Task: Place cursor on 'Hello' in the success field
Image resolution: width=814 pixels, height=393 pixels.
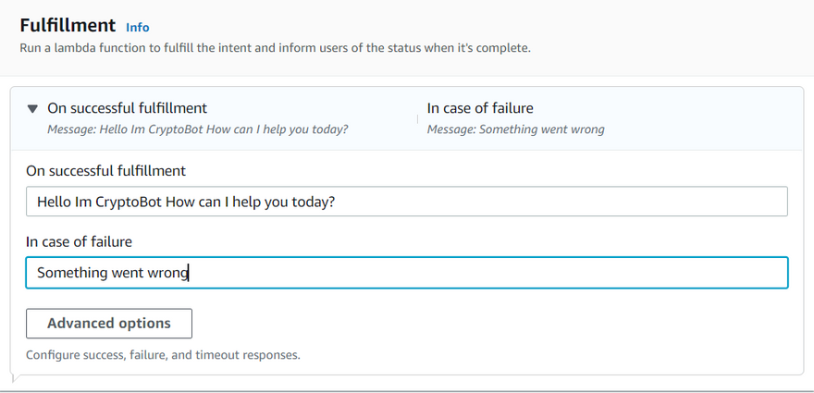Action: tap(54, 202)
